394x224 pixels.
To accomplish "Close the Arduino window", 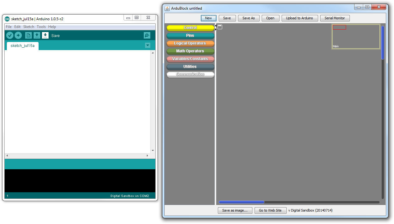I will 148,18.
